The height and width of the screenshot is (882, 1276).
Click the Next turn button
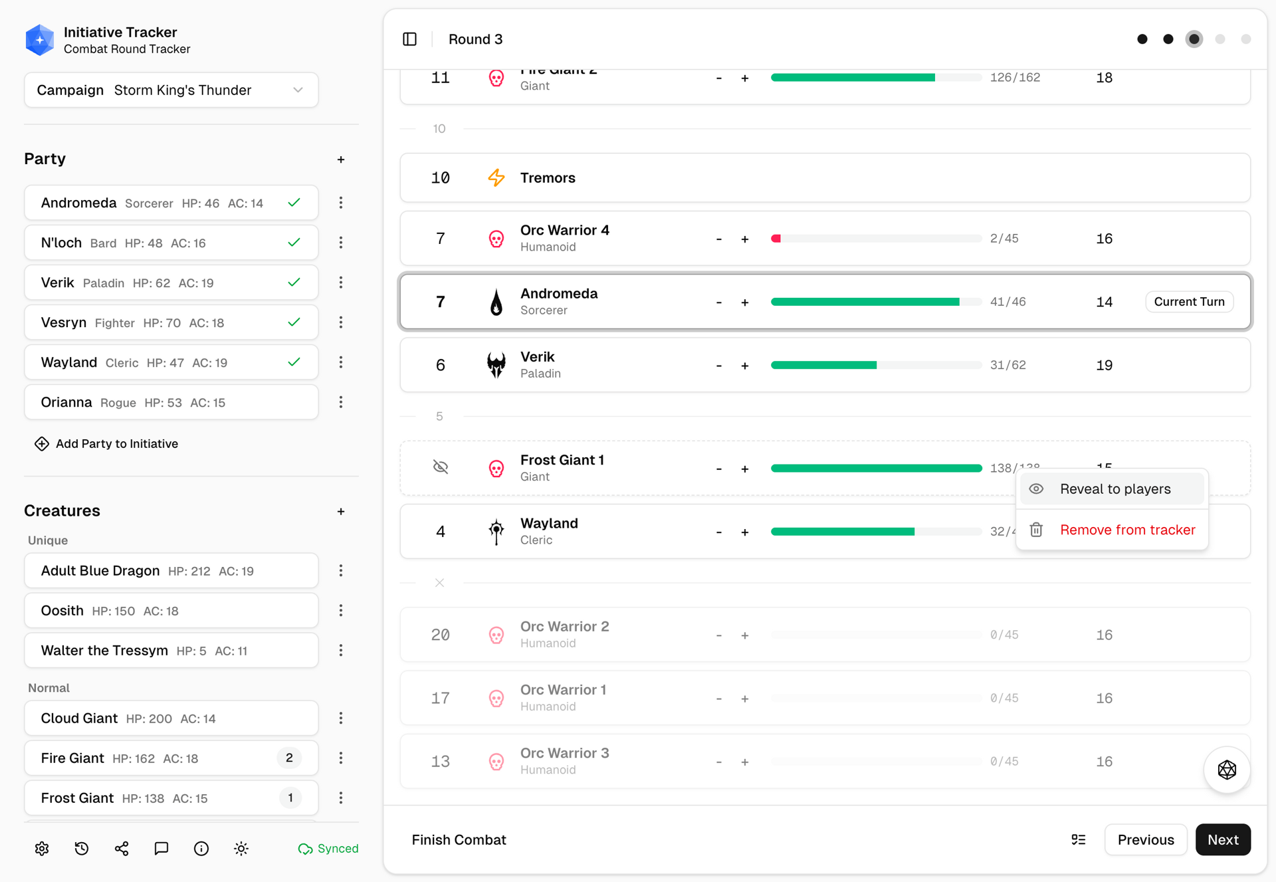1223,839
